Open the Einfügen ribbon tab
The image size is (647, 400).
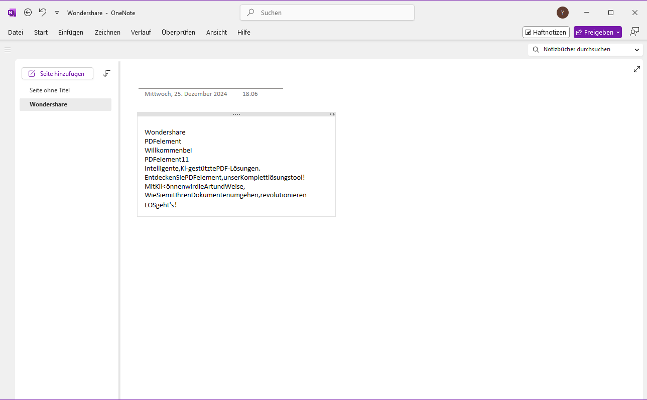pos(71,32)
